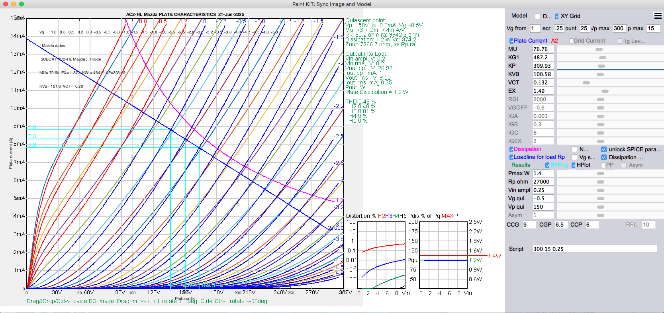The height and width of the screenshot is (313, 664).
Task: Toggle the Dissipation ... checkbox at right
Action: [604, 157]
